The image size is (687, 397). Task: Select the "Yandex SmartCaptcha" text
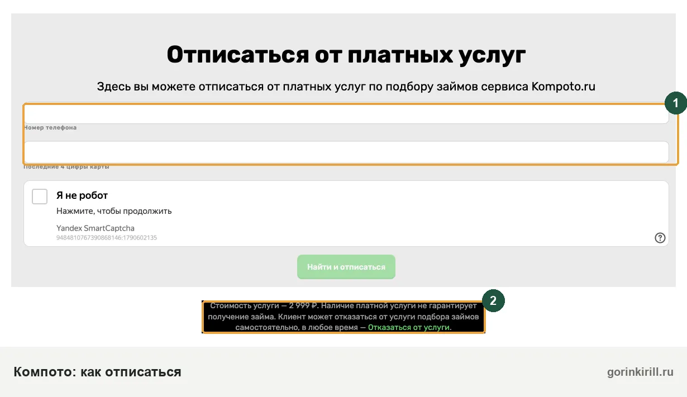click(x=96, y=228)
